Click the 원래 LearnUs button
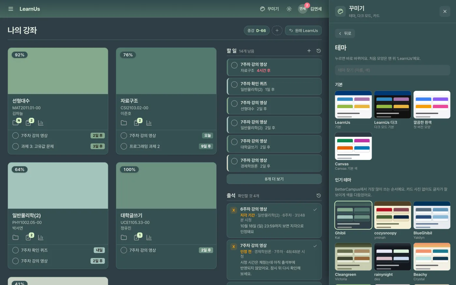Viewport: 456px width, 285px height. 303,30
